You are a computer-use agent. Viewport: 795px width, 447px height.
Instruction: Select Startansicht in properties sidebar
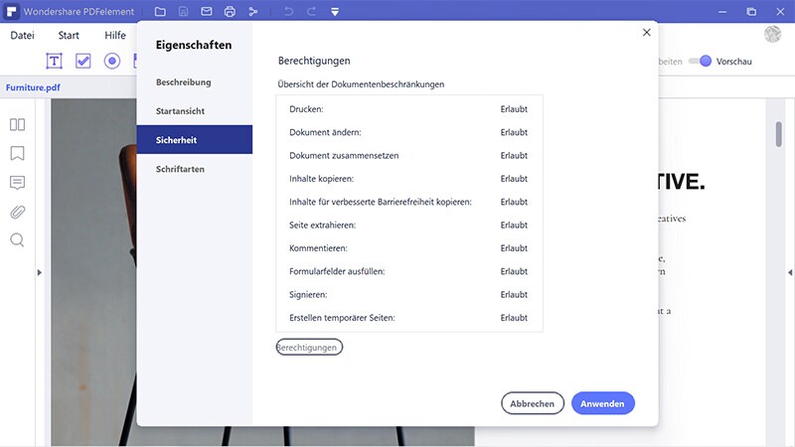coord(194,111)
